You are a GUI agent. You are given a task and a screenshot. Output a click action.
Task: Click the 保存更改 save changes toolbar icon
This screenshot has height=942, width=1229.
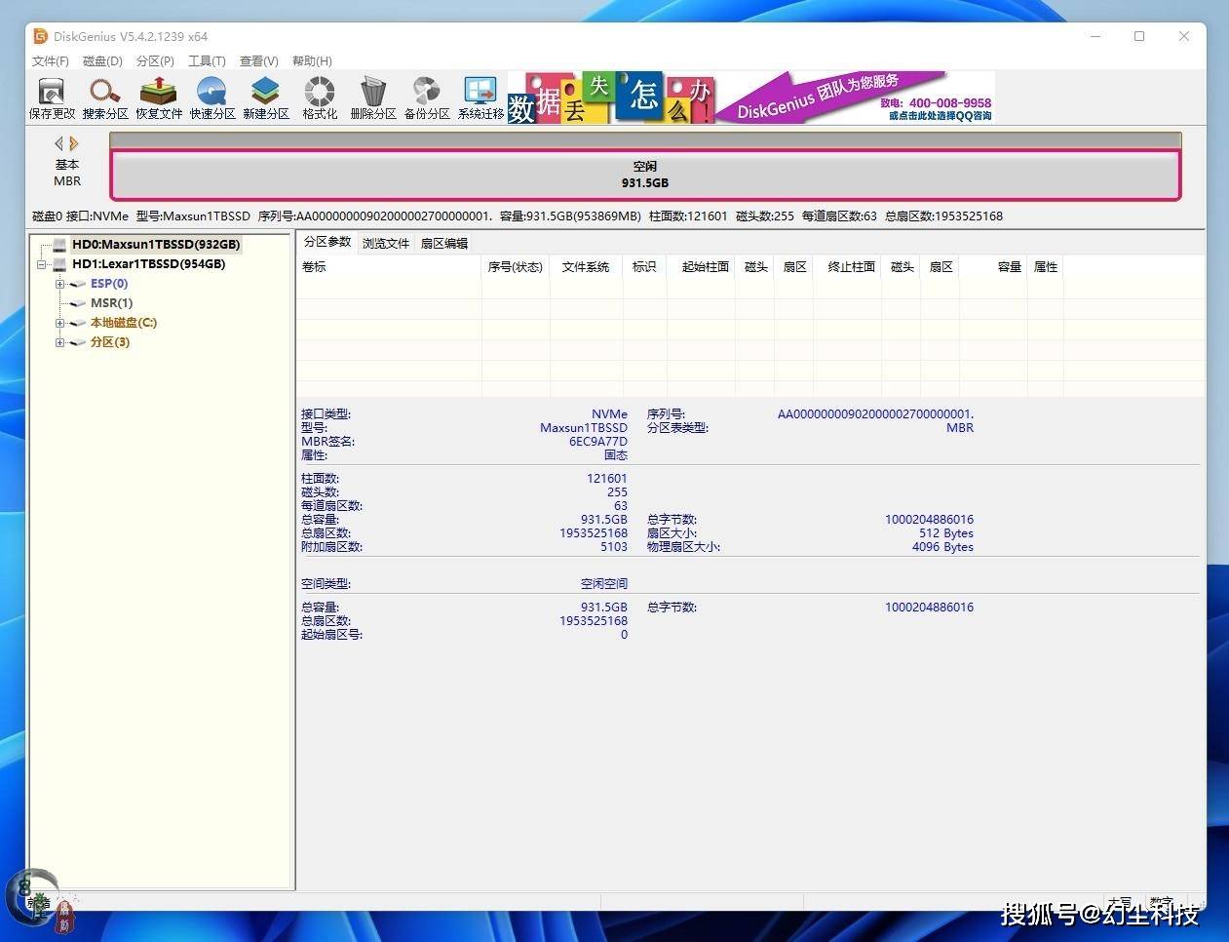[x=52, y=98]
